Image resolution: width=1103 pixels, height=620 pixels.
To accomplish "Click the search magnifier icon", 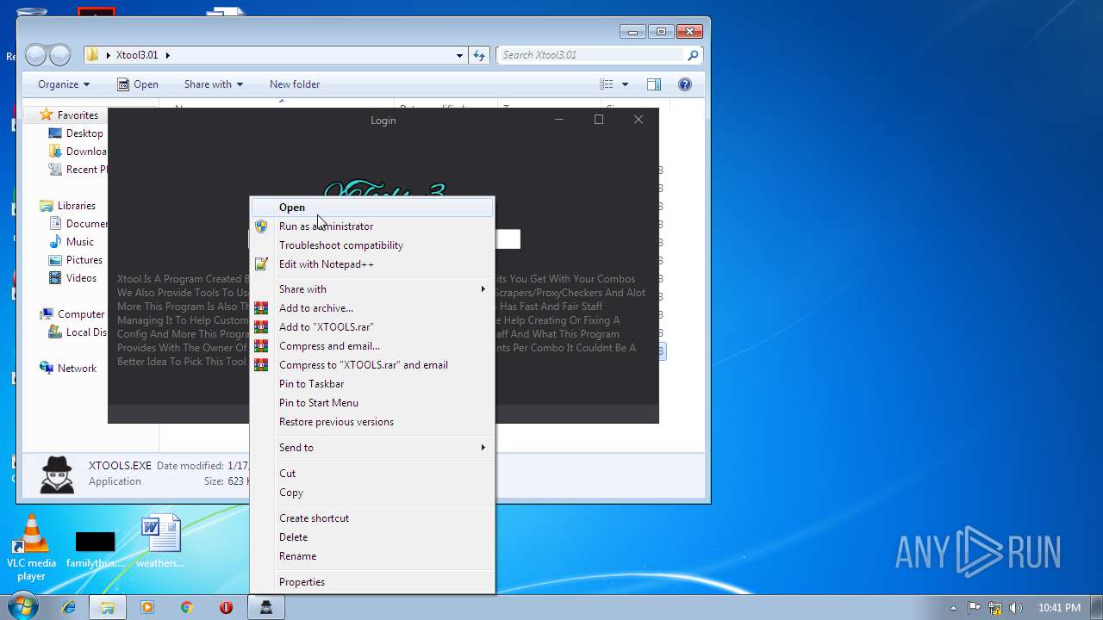I will [692, 55].
